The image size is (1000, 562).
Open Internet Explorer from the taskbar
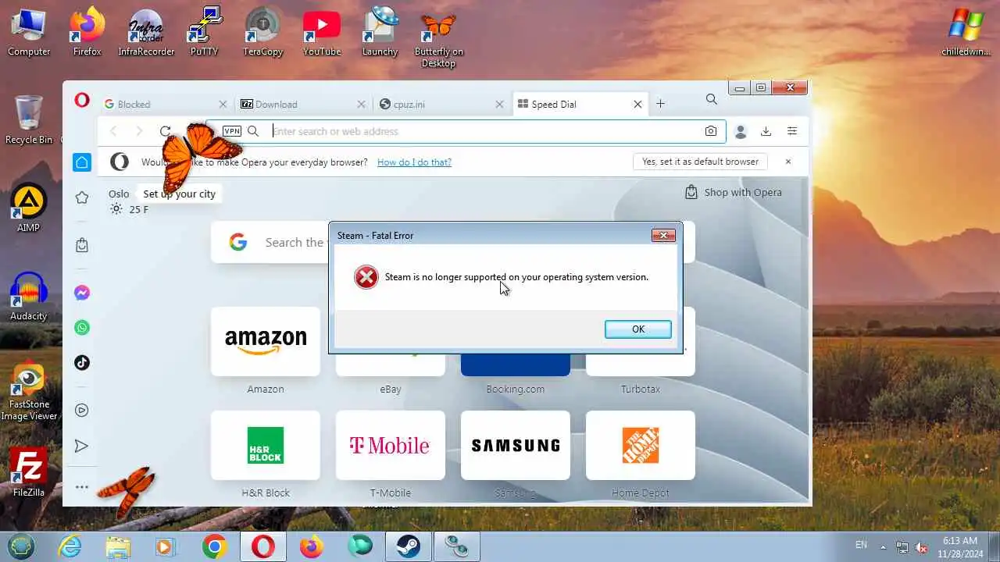point(70,546)
